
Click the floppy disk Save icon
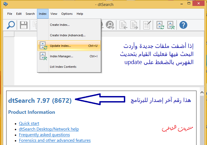click(x=24, y=25)
